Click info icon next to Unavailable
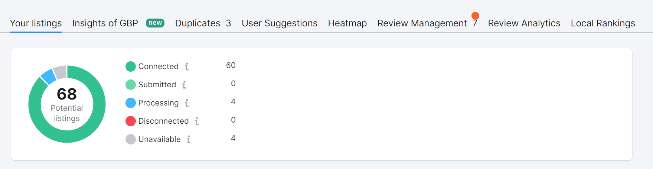This screenshot has height=169, width=653. pos(189,139)
